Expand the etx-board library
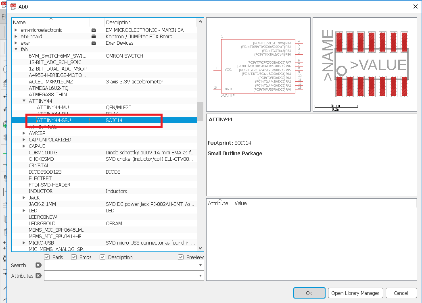This screenshot has width=422, height=303. (16, 36)
